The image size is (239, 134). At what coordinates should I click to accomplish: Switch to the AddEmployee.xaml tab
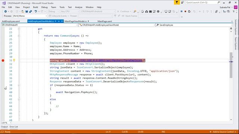click(x=11, y=21)
